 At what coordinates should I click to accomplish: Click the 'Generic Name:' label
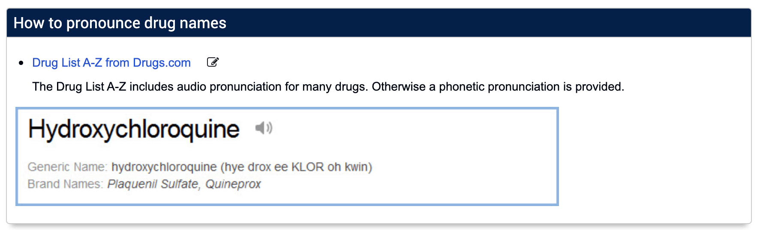[68, 167]
